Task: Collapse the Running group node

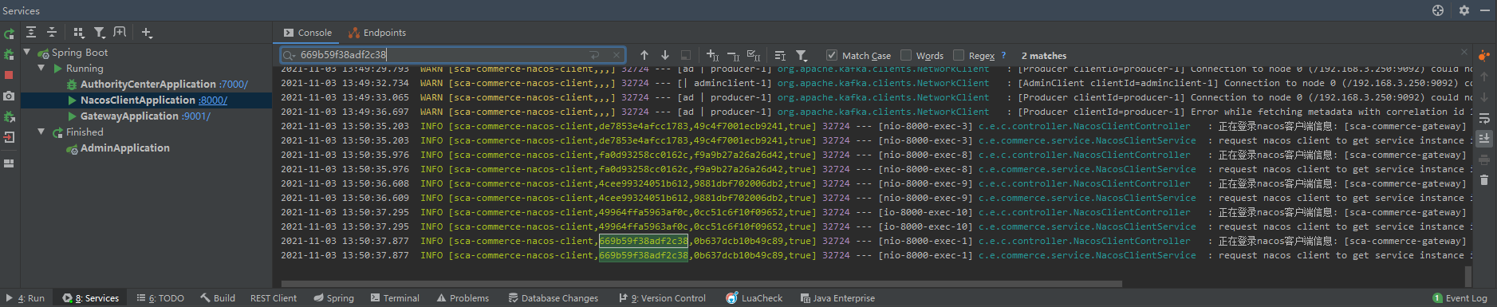Action: (x=41, y=68)
